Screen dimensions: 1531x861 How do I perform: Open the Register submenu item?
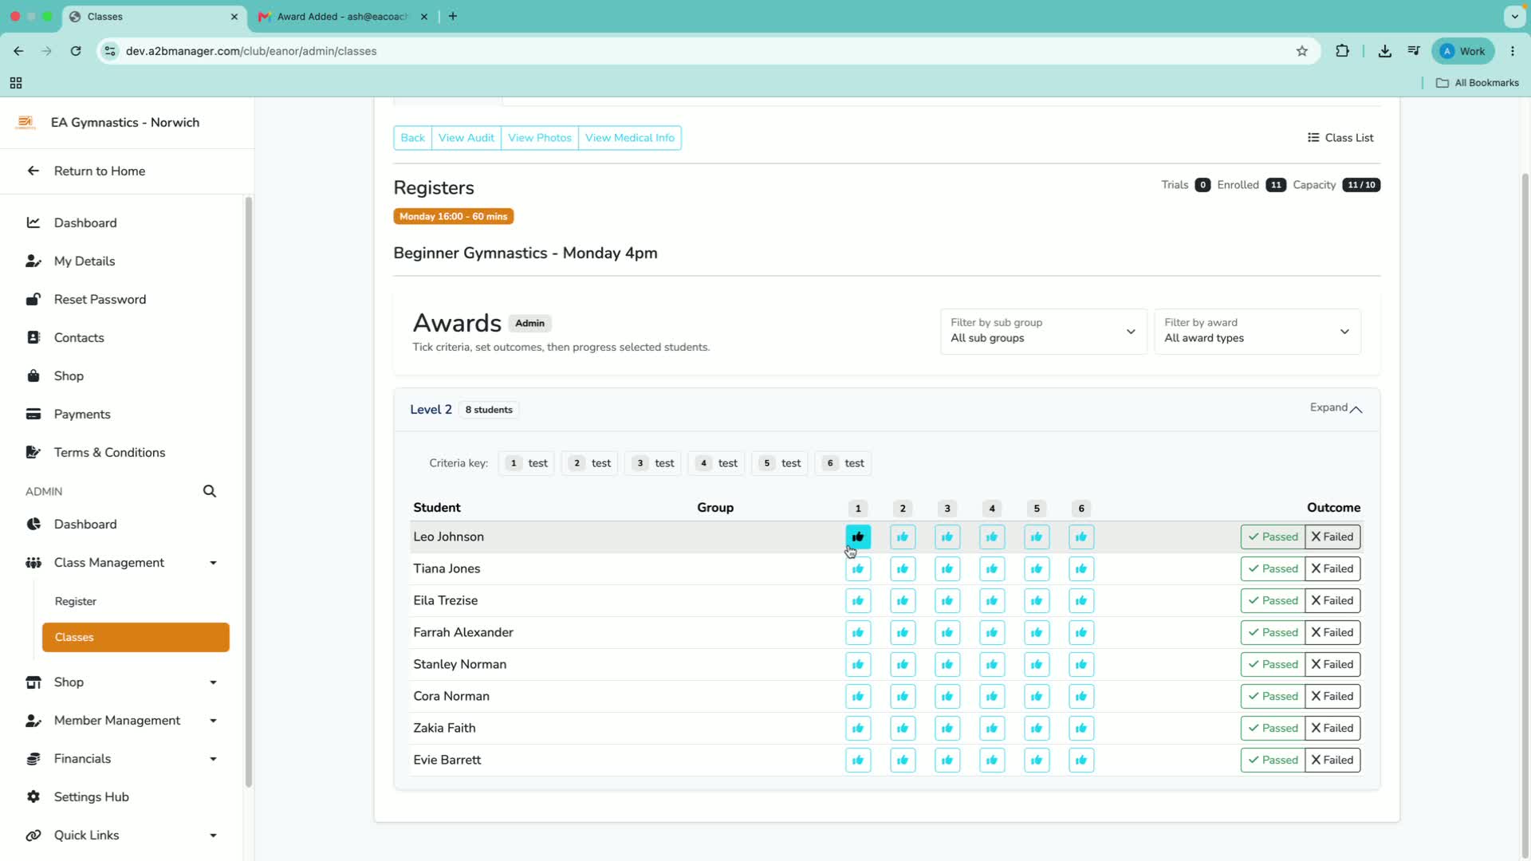click(x=76, y=601)
